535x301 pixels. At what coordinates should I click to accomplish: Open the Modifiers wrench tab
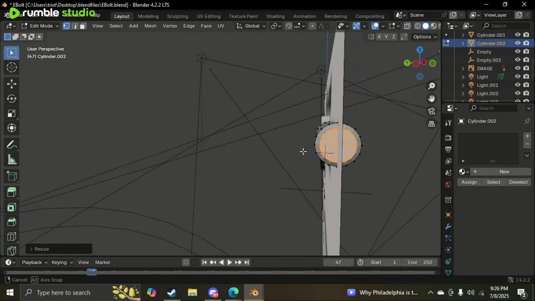coord(448,226)
